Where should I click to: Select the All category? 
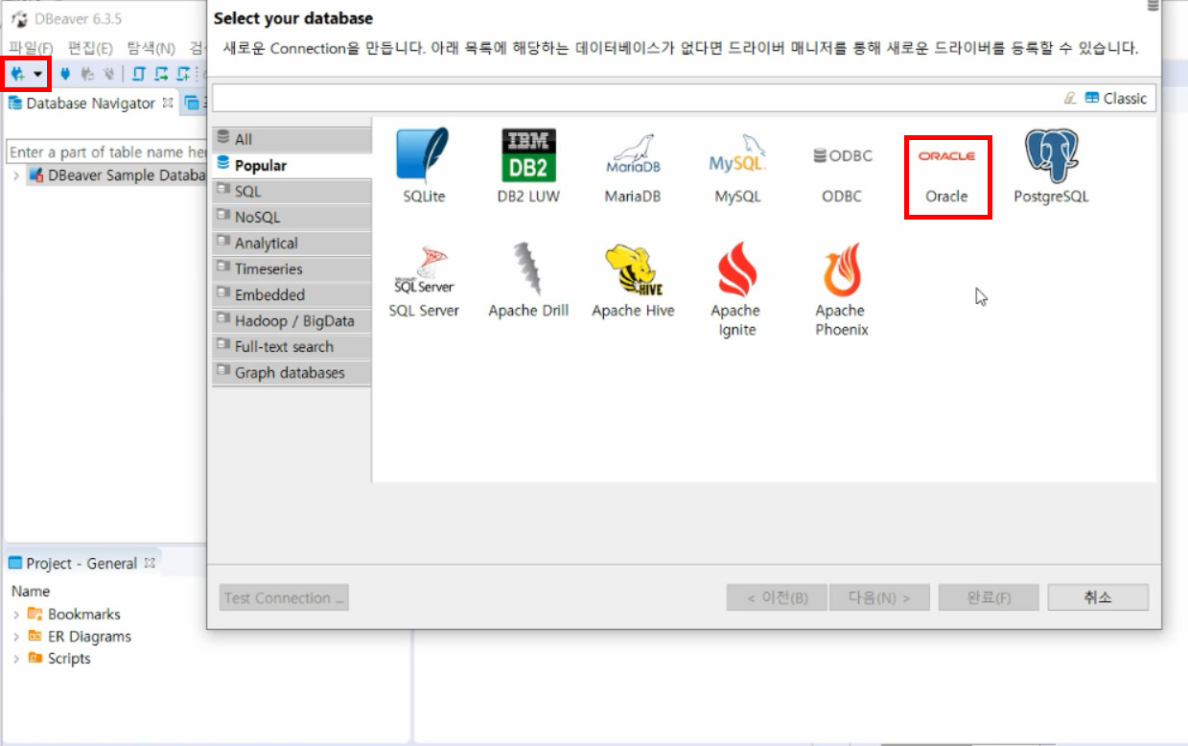coord(291,139)
